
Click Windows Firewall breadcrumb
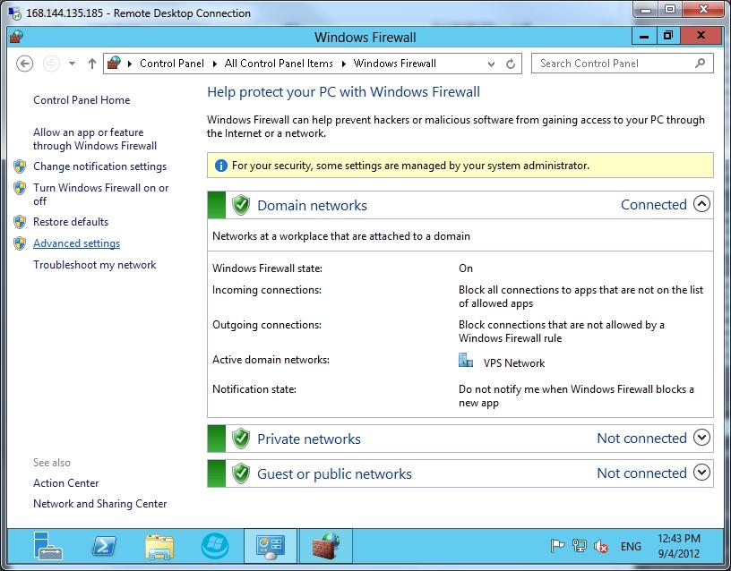[x=395, y=64]
